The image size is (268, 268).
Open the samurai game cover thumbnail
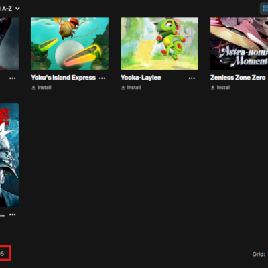pyautogui.click(x=9, y=155)
